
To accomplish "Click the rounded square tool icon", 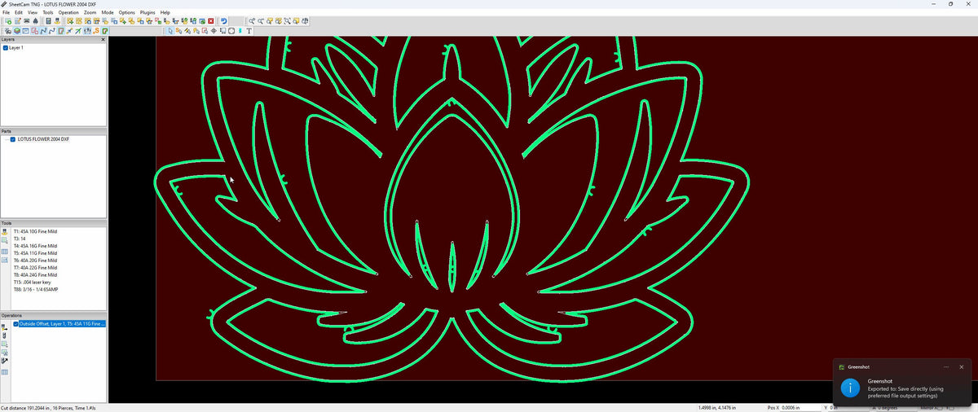I will pyautogui.click(x=231, y=31).
